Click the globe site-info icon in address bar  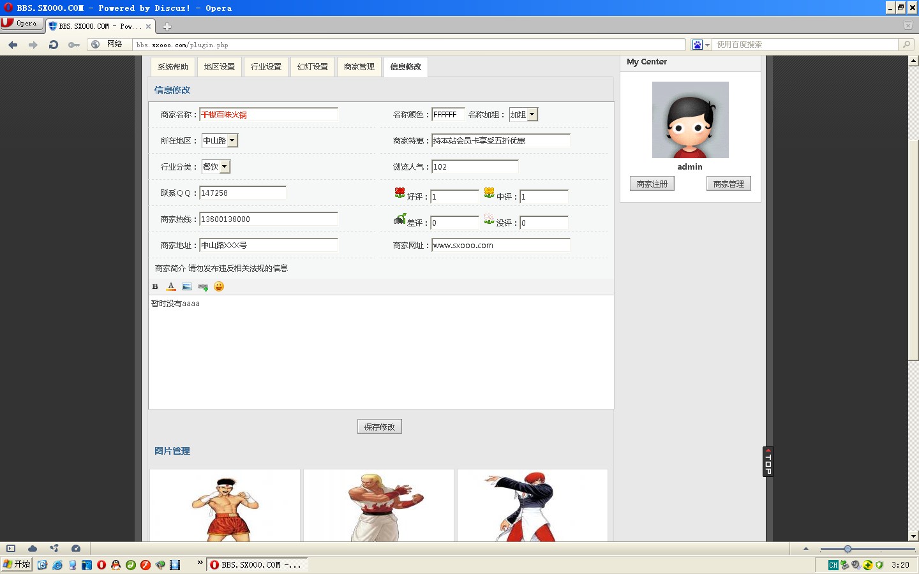coord(95,45)
